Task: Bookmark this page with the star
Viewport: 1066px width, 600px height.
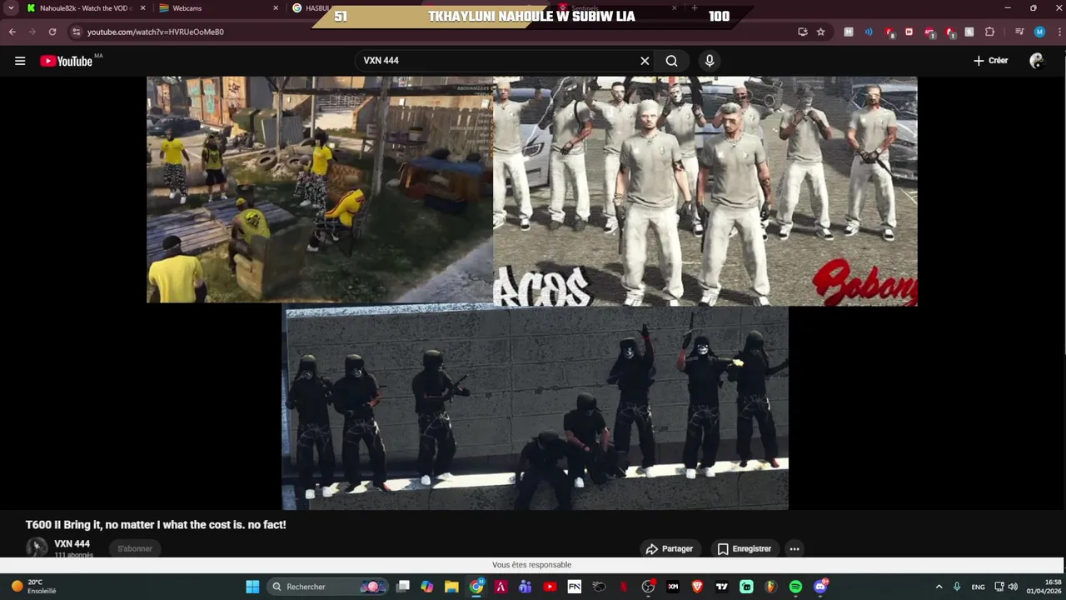Action: pyautogui.click(x=820, y=32)
